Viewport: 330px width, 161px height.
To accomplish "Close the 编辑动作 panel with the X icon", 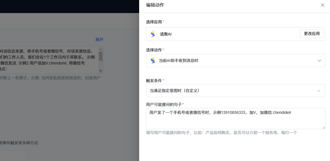I will click(x=322, y=5).
